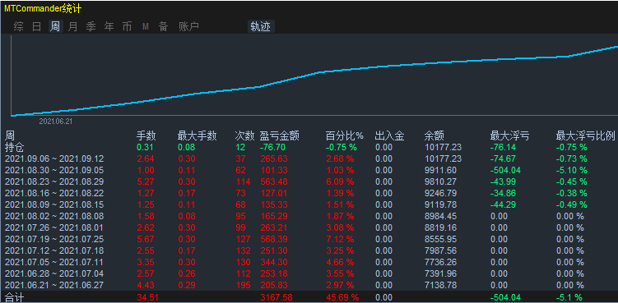Click the 余额 column header
The image size is (618, 303).
tap(434, 136)
